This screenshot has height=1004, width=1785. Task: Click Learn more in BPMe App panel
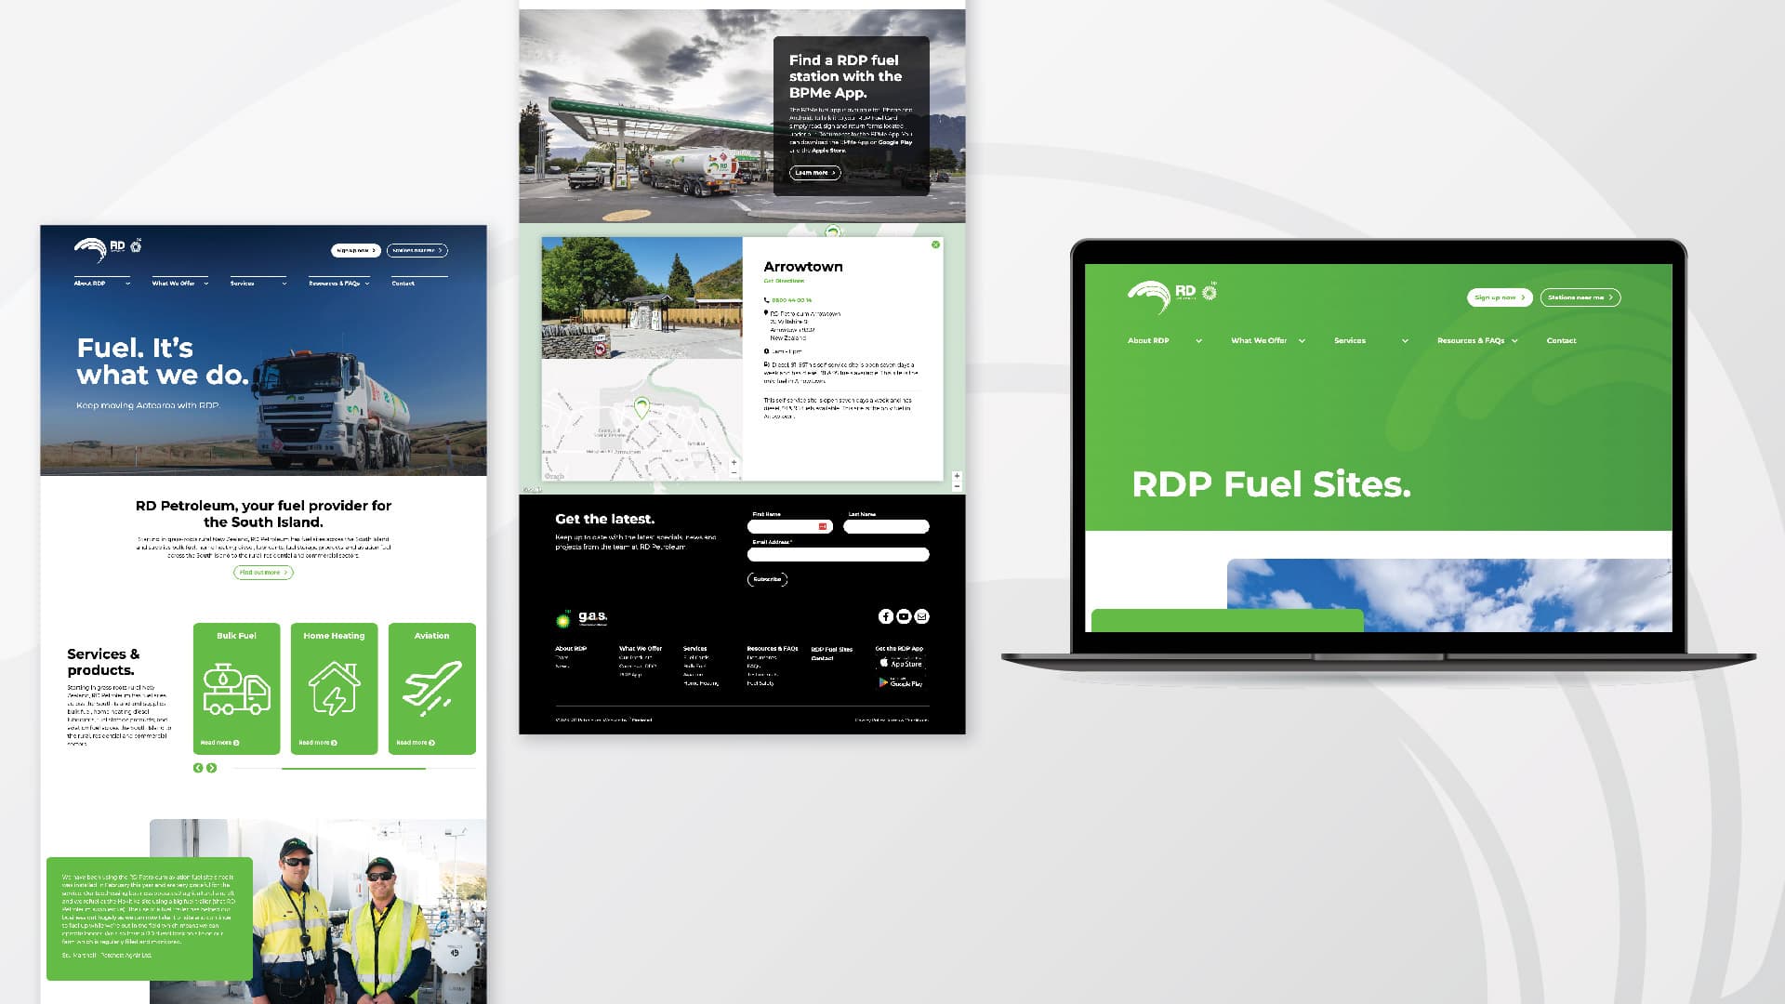point(815,173)
